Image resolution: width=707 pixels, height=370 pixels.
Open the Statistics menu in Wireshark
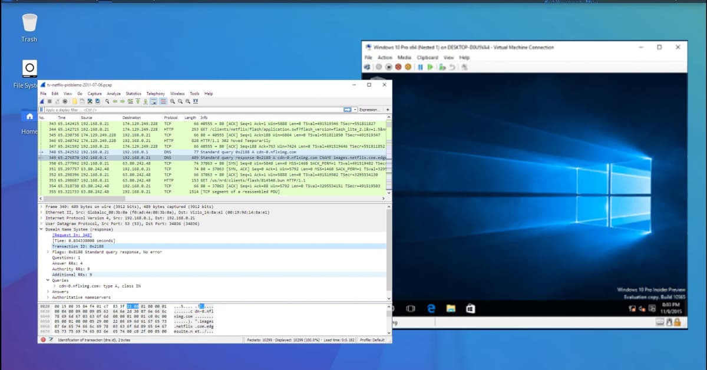[x=133, y=94]
